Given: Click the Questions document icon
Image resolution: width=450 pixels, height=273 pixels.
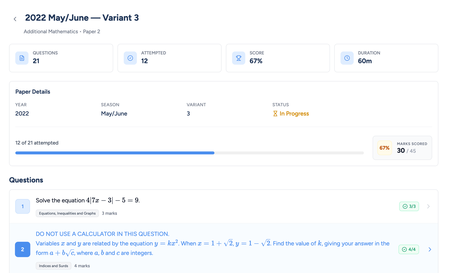Looking at the screenshot, I should point(22,58).
